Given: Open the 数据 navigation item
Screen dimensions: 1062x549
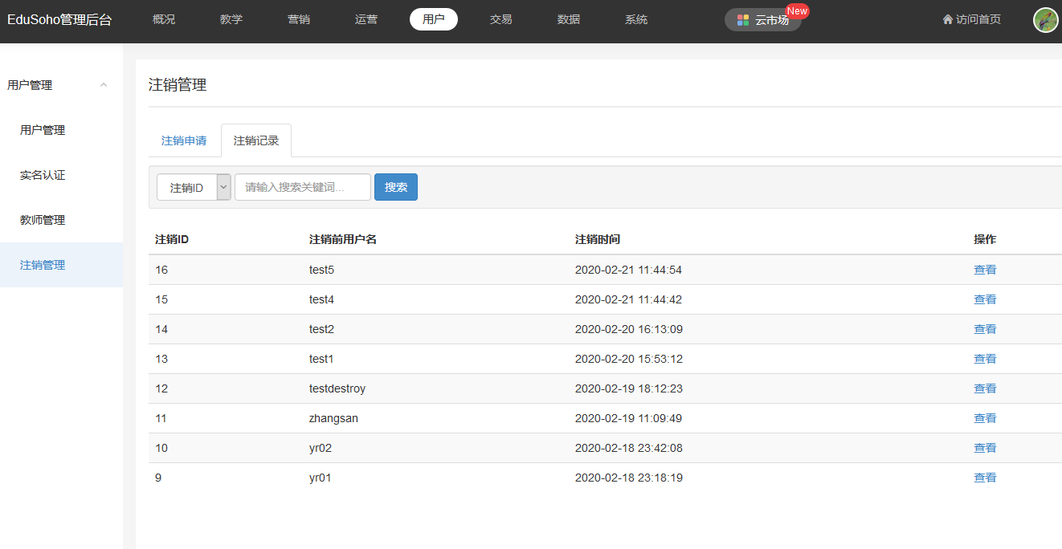Looking at the screenshot, I should pyautogui.click(x=569, y=19).
